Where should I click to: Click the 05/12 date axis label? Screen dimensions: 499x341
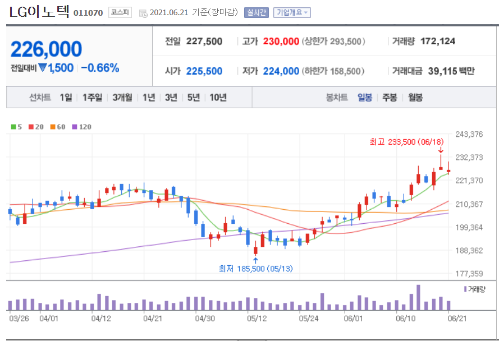(x=257, y=319)
